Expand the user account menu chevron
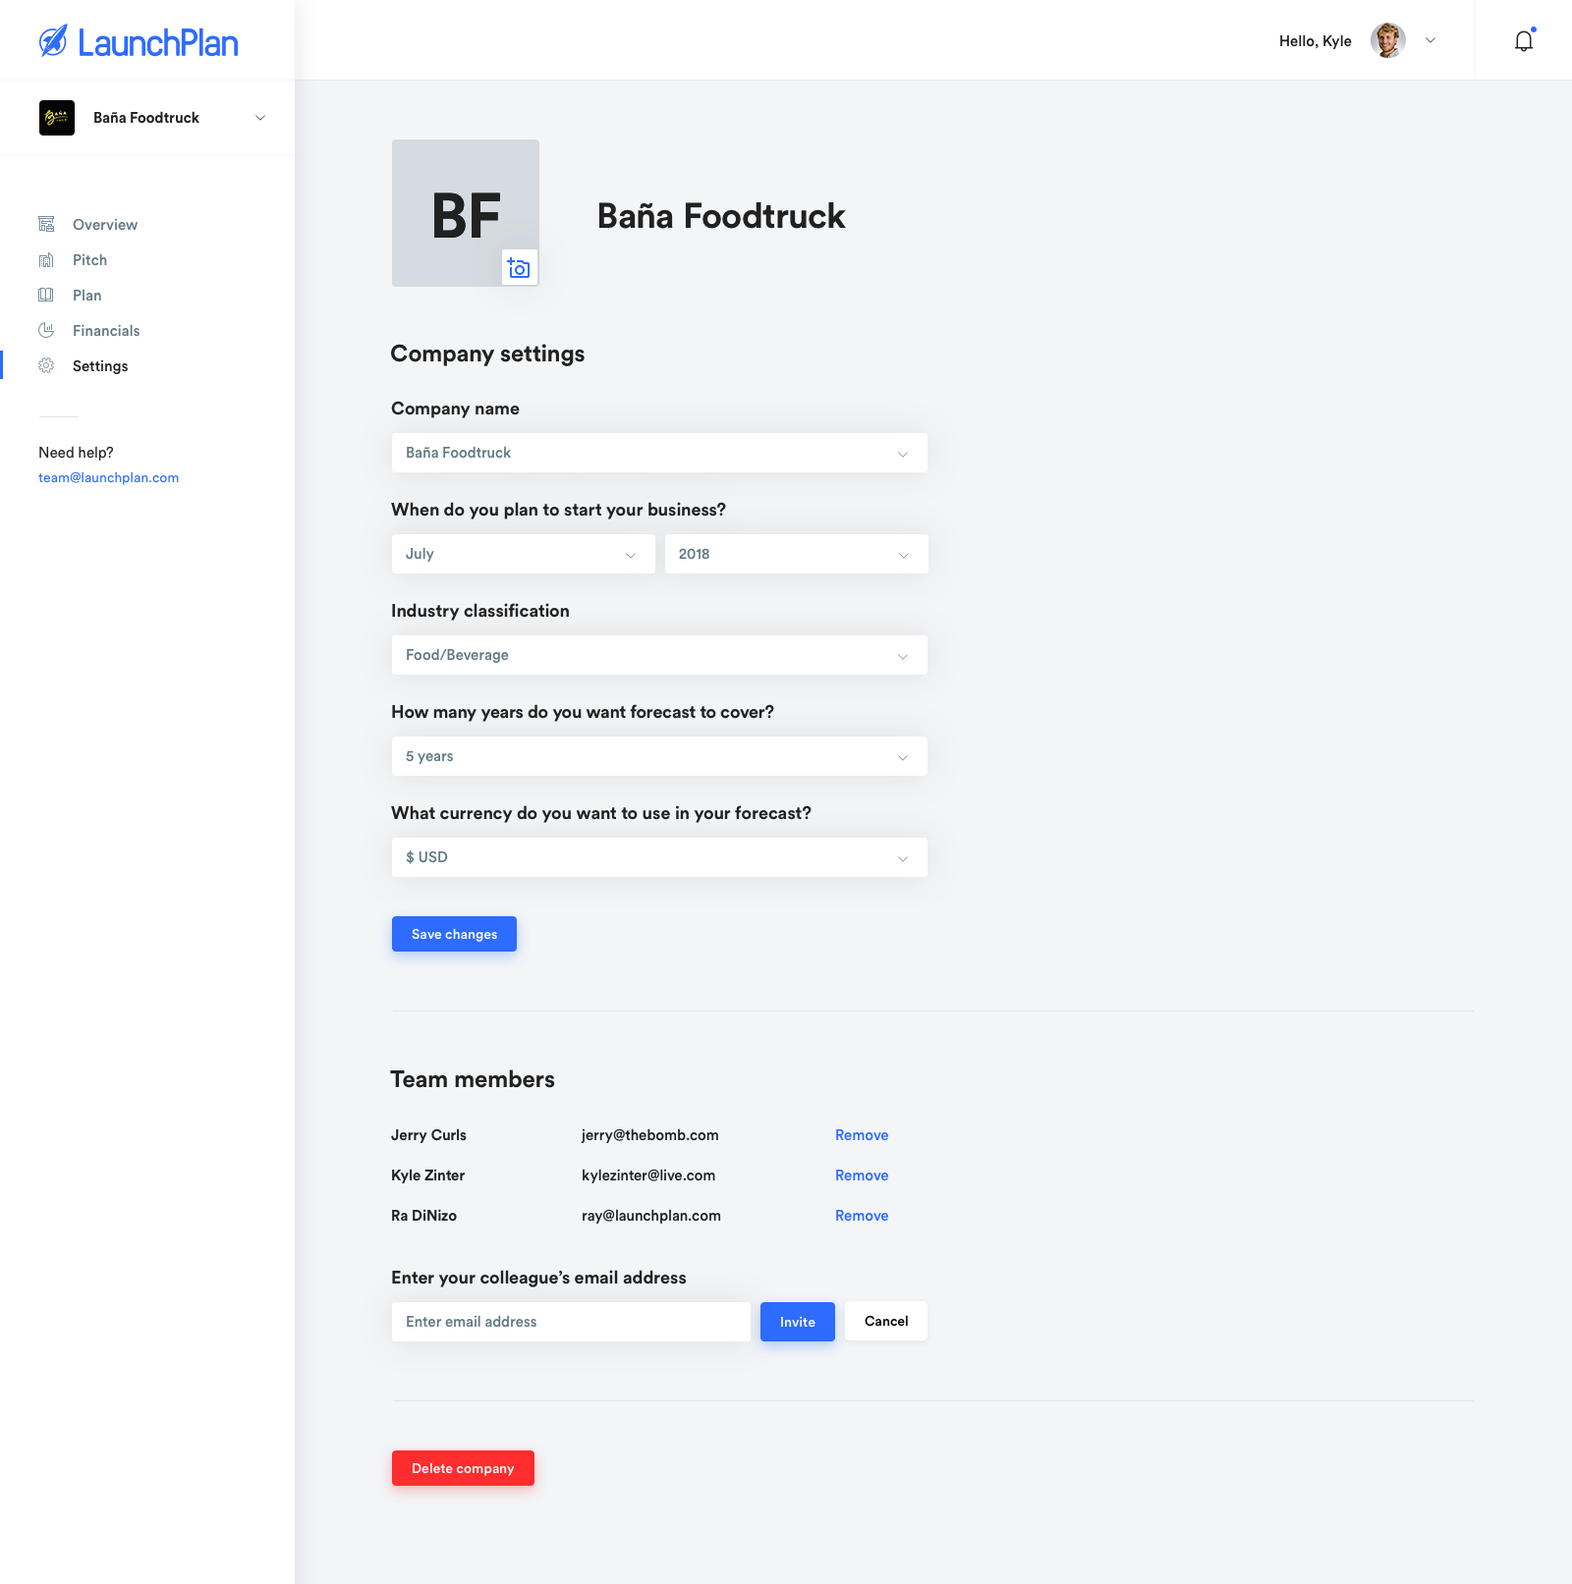 1431,41
